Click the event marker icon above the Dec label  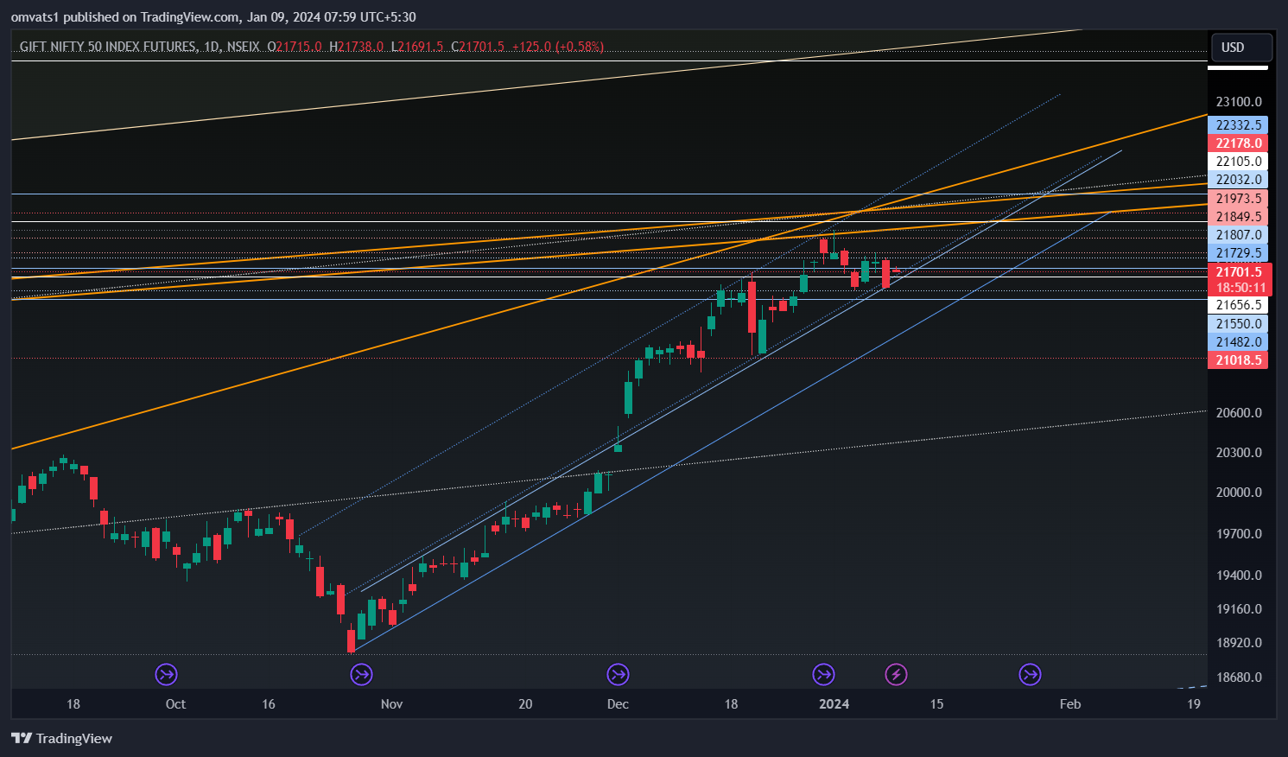tap(618, 674)
